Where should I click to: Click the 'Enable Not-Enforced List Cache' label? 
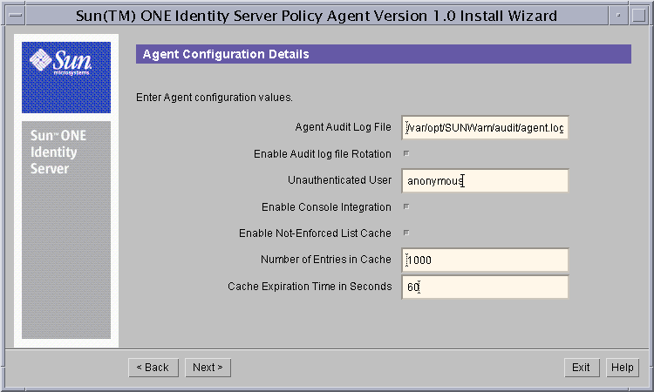coord(315,233)
